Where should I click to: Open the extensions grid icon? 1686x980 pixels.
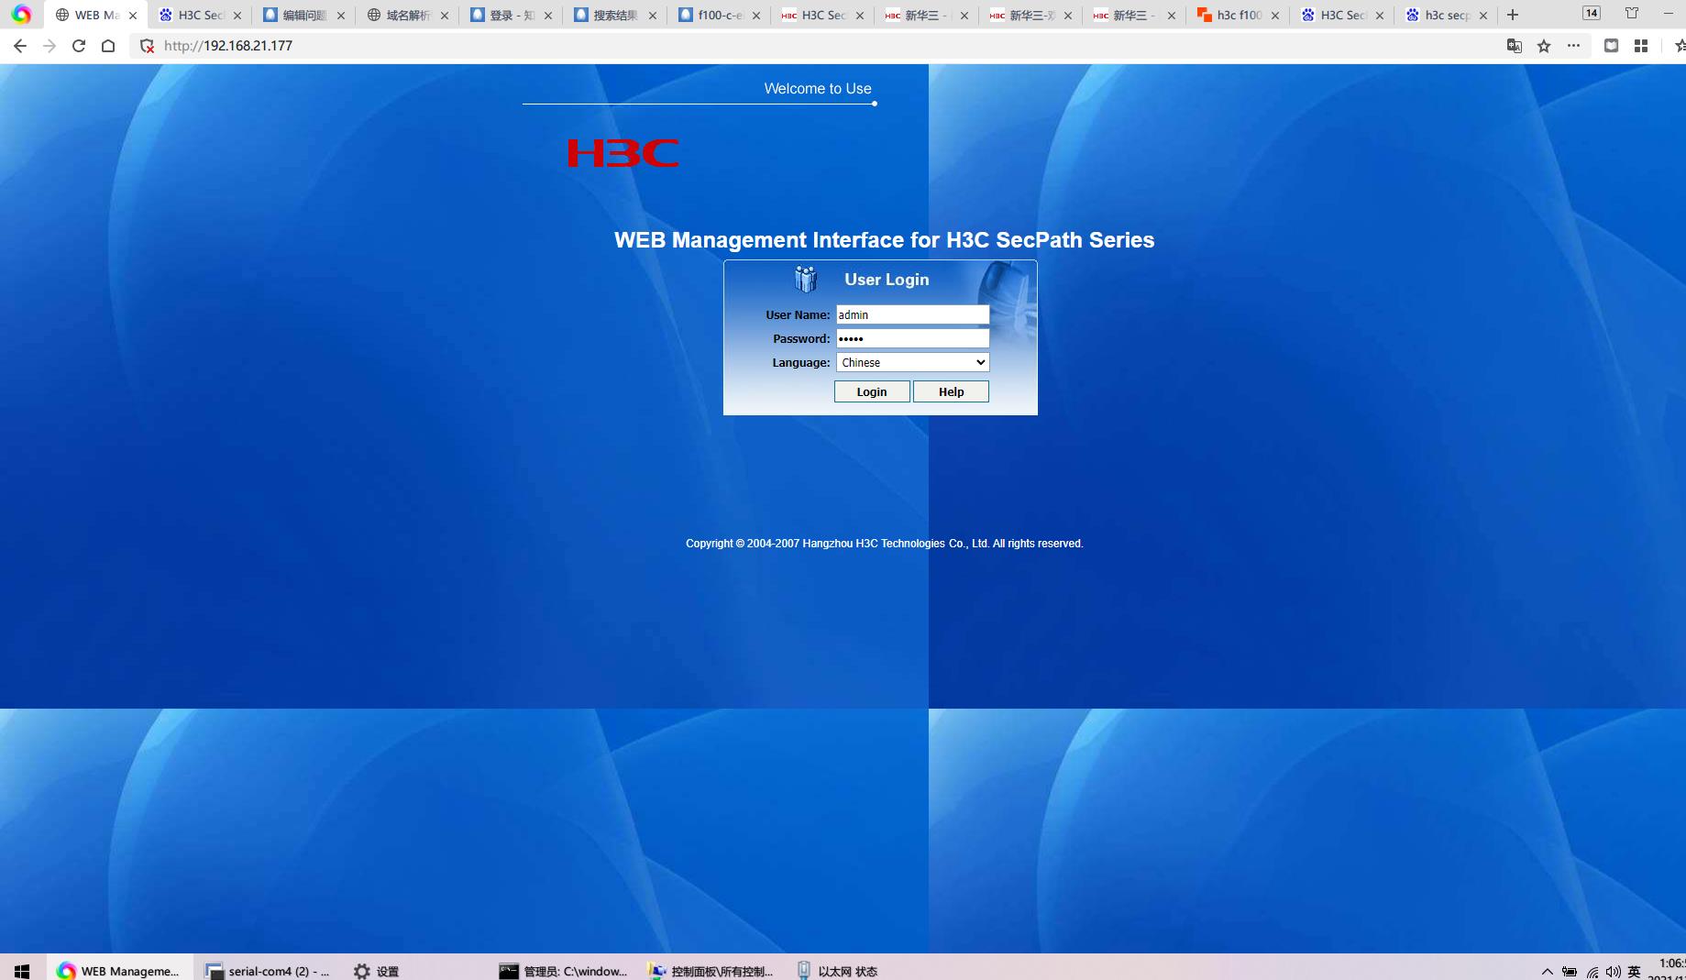point(1641,46)
